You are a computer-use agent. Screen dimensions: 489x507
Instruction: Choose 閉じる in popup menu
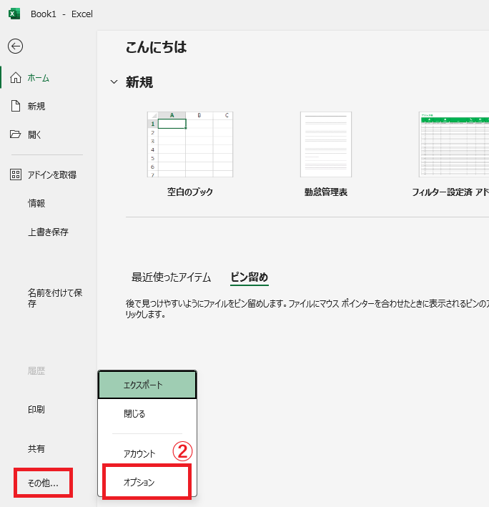pyautogui.click(x=147, y=413)
